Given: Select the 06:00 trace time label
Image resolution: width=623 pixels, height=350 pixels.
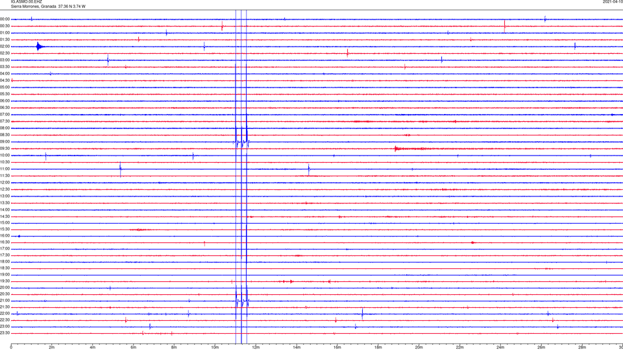Looking at the screenshot, I should tap(5, 101).
